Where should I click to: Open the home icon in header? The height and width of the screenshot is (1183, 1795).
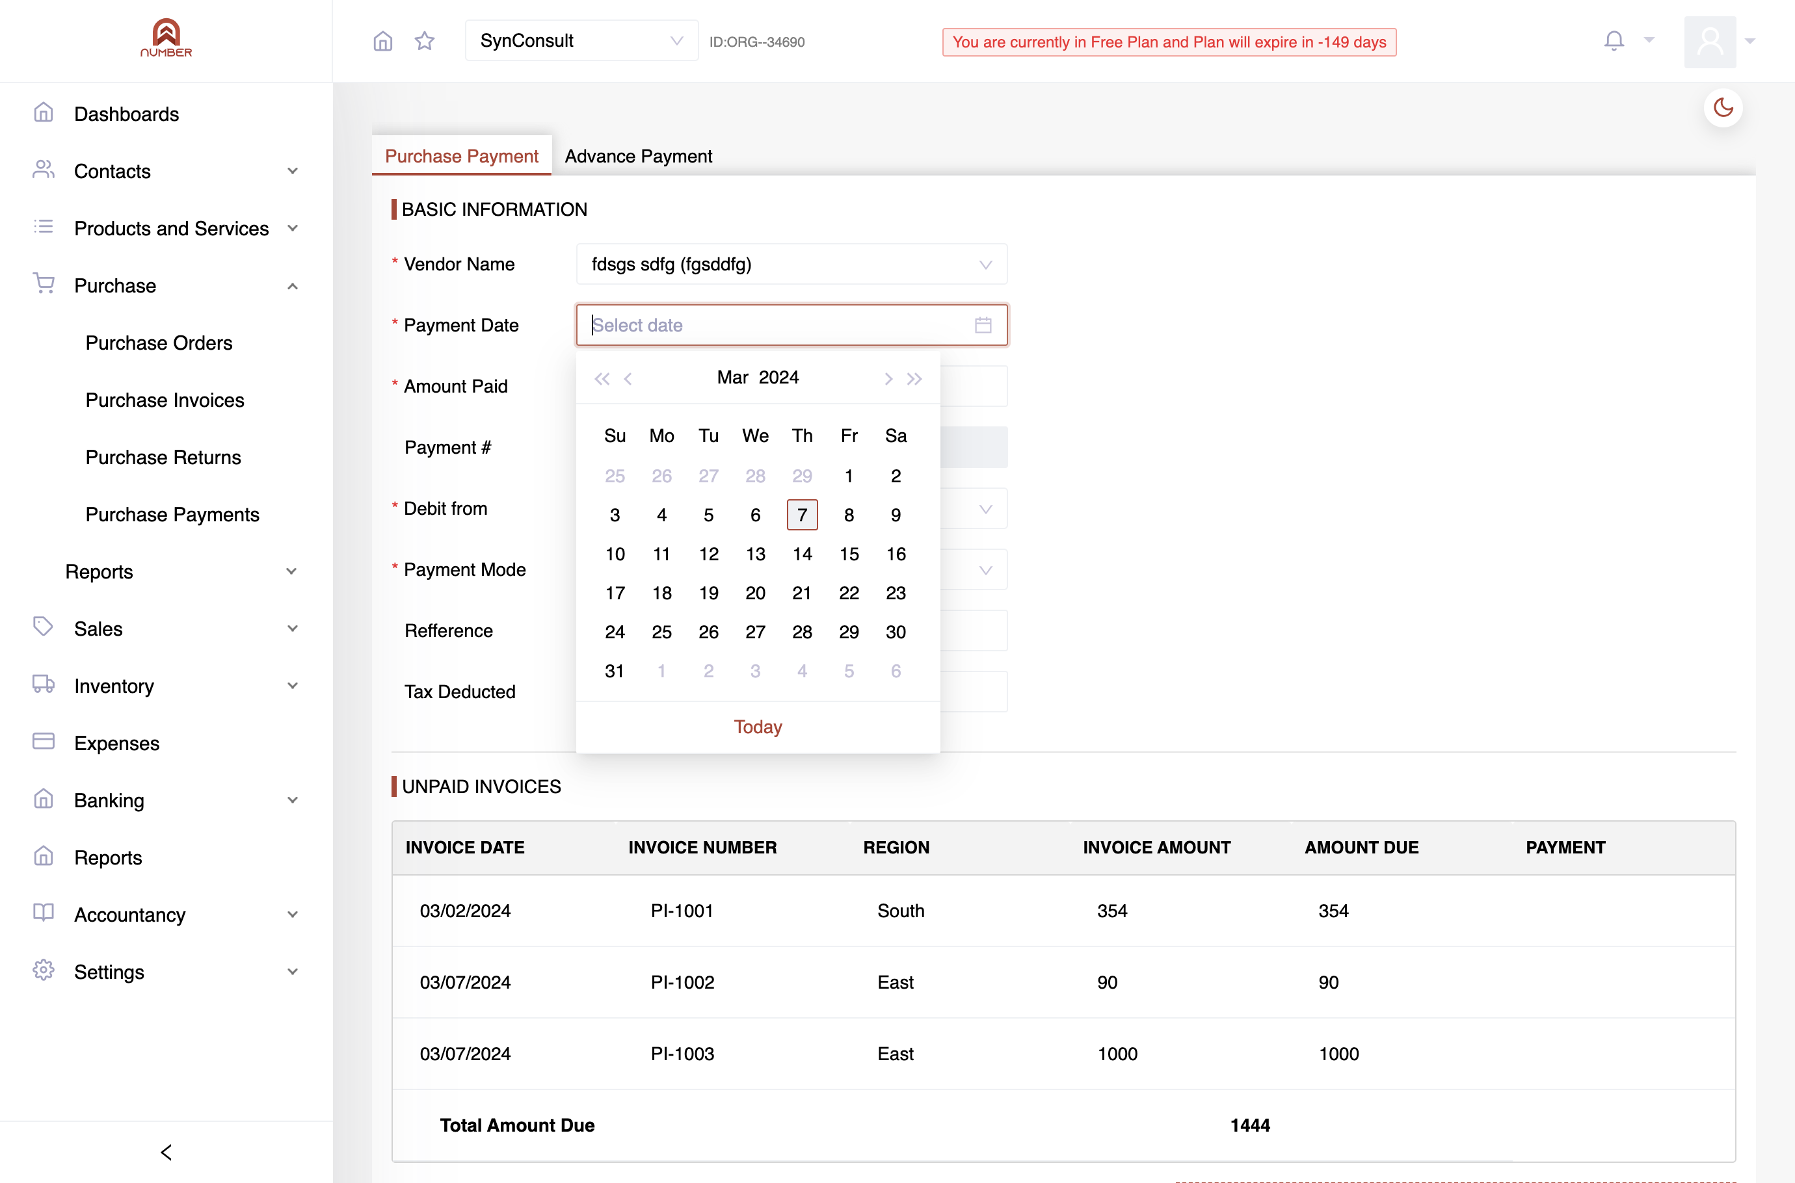click(x=382, y=41)
